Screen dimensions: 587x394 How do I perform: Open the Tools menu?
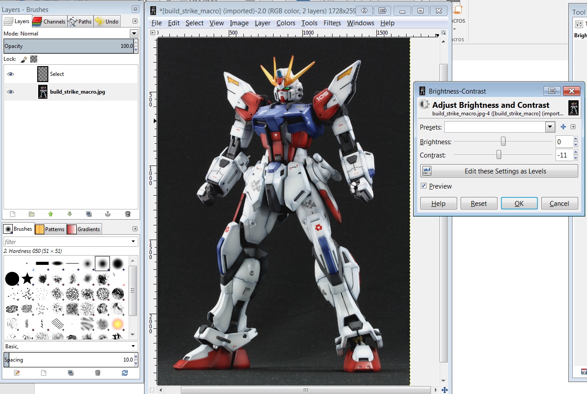(309, 23)
